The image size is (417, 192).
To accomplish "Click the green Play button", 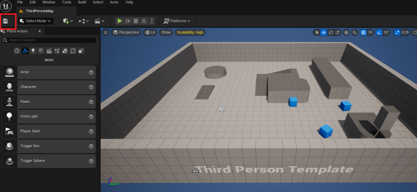I will [x=120, y=21].
